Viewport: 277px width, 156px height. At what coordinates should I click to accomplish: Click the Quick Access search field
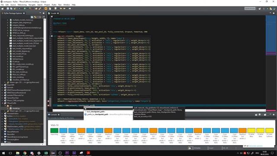coord(250,9)
